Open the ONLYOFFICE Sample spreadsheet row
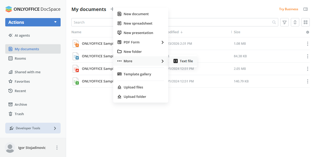Image resolution: width=315 pixels, height=157 pixels. coord(191,81)
